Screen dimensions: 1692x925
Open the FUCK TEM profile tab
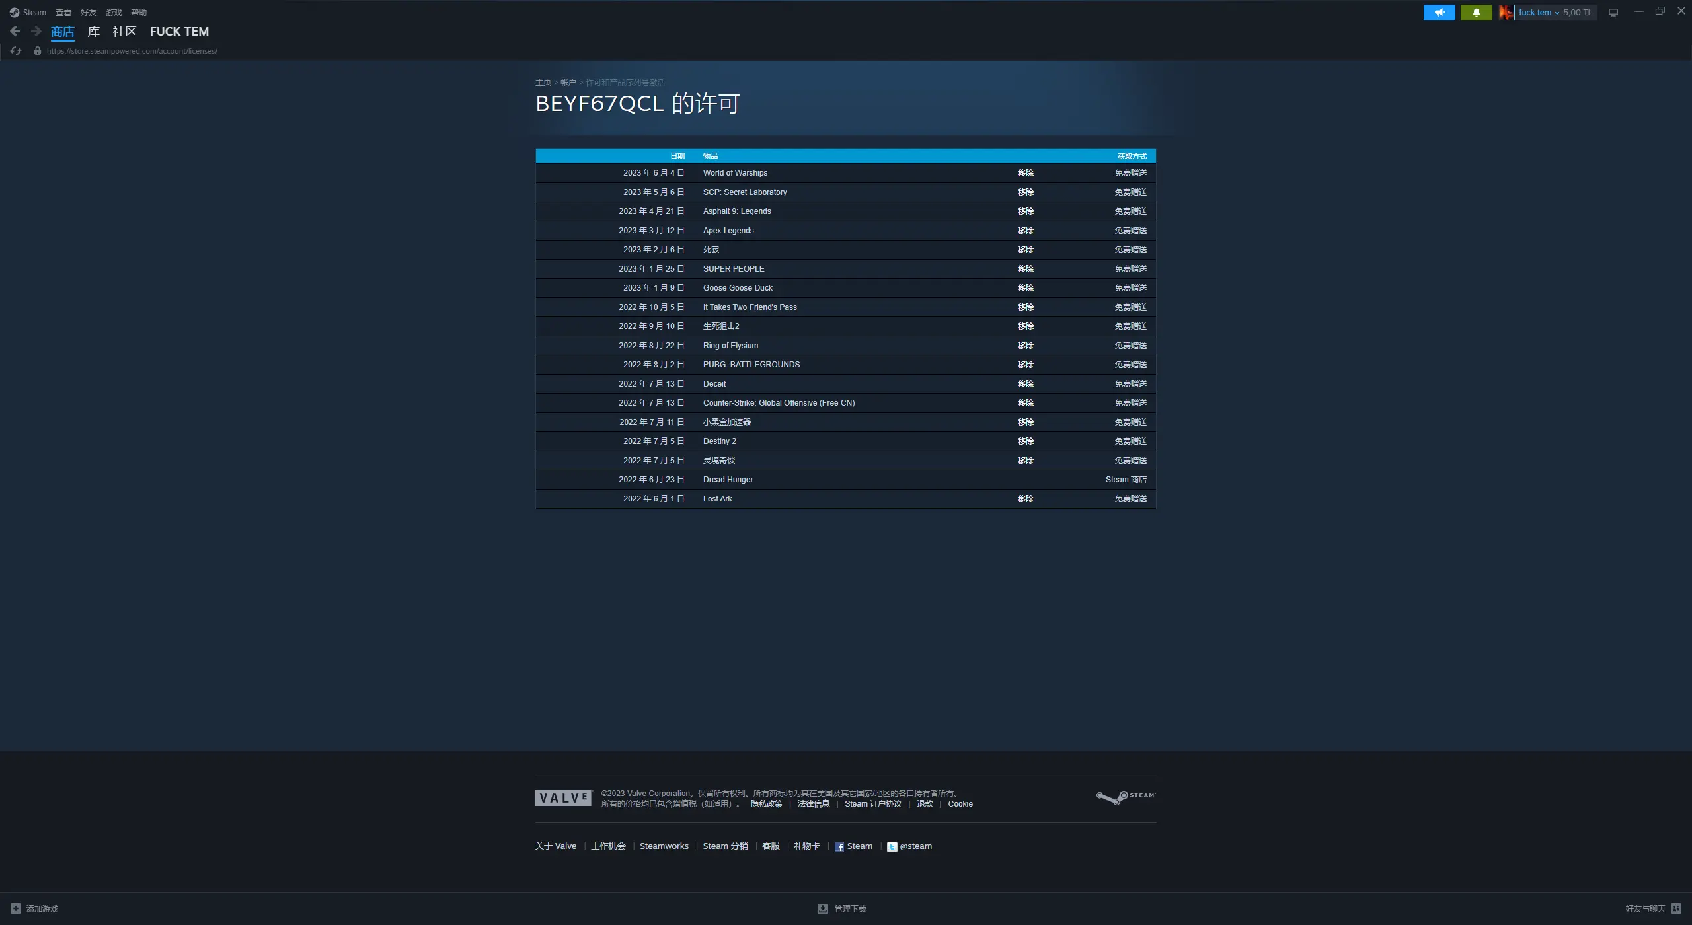179,31
